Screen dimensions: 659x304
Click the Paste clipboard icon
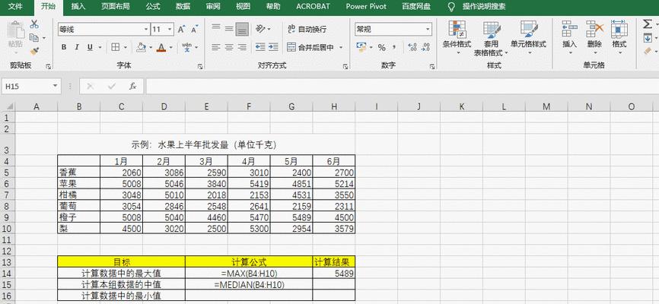pyautogui.click(x=16, y=31)
